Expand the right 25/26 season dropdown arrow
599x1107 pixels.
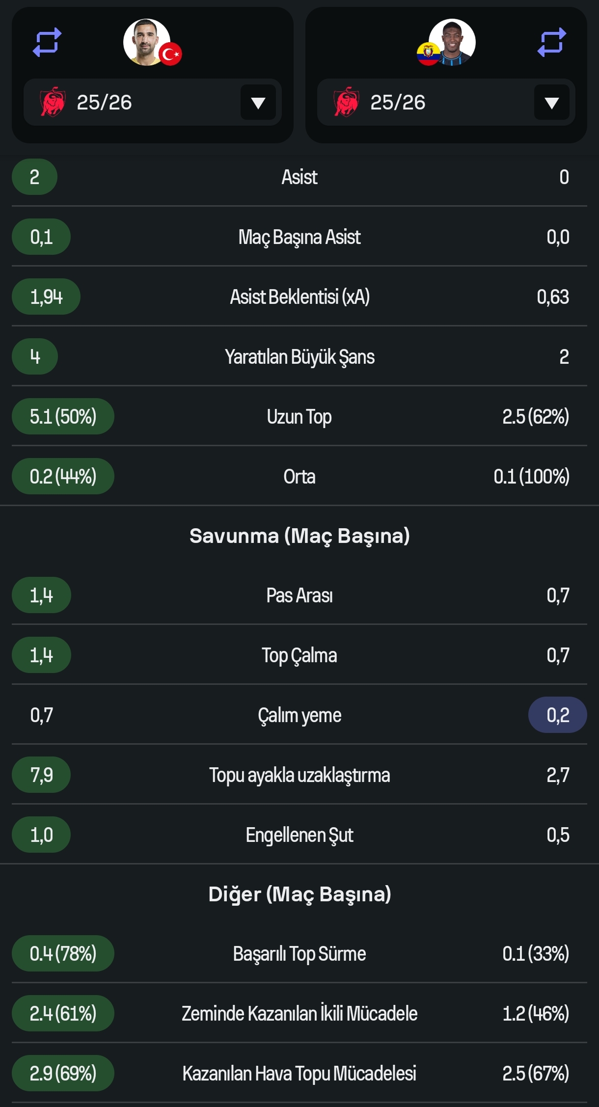coord(552,102)
